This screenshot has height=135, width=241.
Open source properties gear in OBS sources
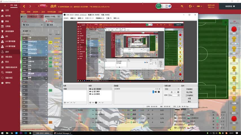(96, 102)
